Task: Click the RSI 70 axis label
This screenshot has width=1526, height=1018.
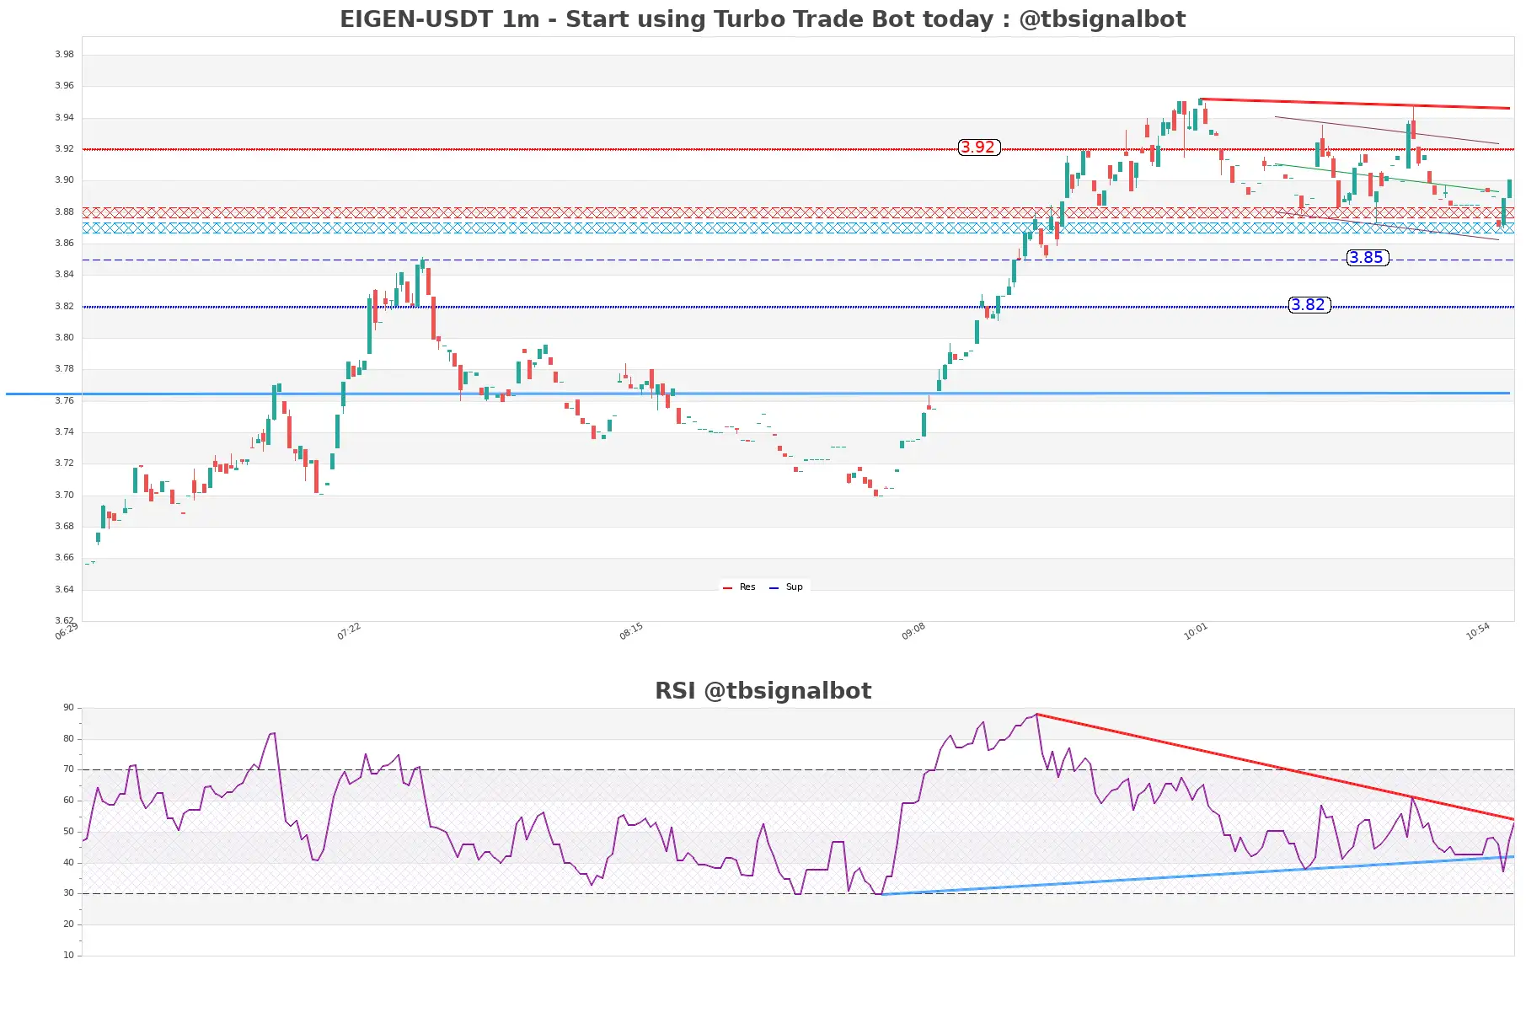Action: 68,769
